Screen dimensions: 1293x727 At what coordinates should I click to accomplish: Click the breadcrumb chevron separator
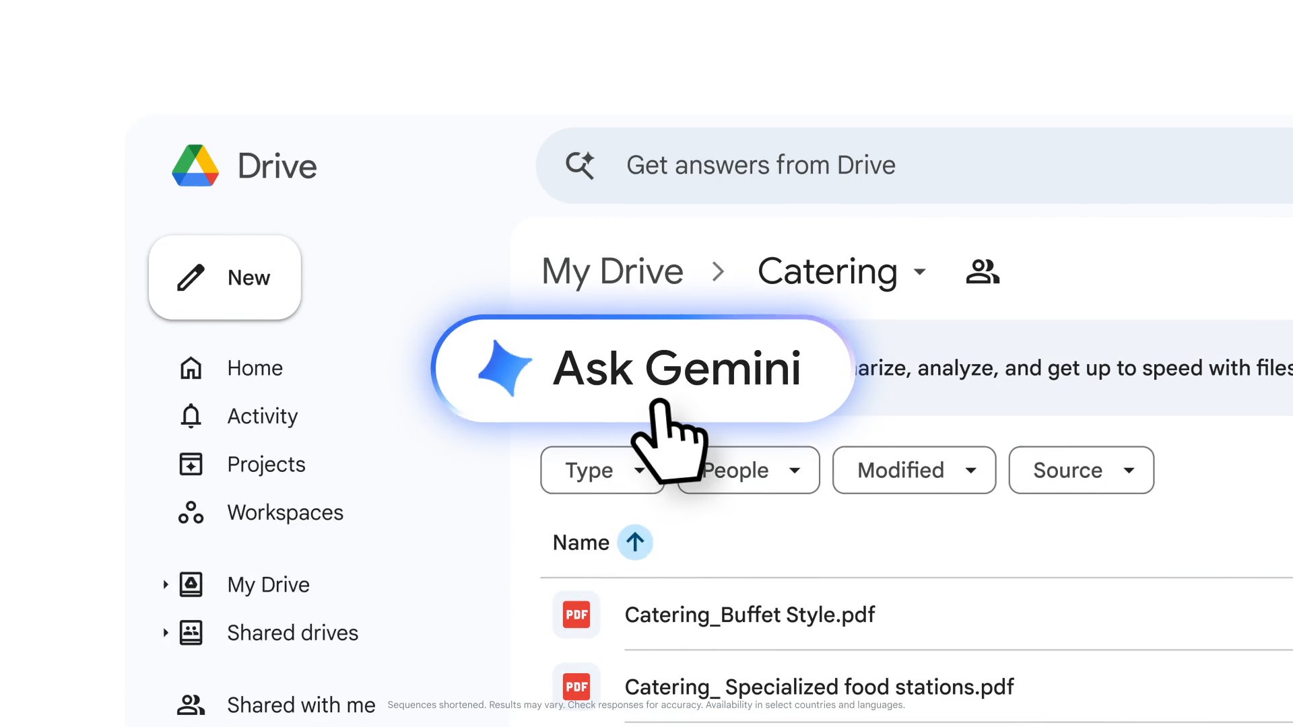tap(719, 272)
